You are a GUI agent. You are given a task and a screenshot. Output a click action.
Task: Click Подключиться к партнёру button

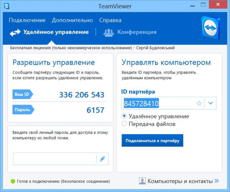point(152,140)
